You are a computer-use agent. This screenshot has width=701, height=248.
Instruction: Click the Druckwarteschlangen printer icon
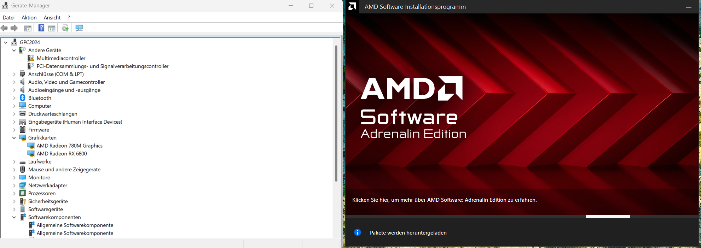[x=23, y=114]
